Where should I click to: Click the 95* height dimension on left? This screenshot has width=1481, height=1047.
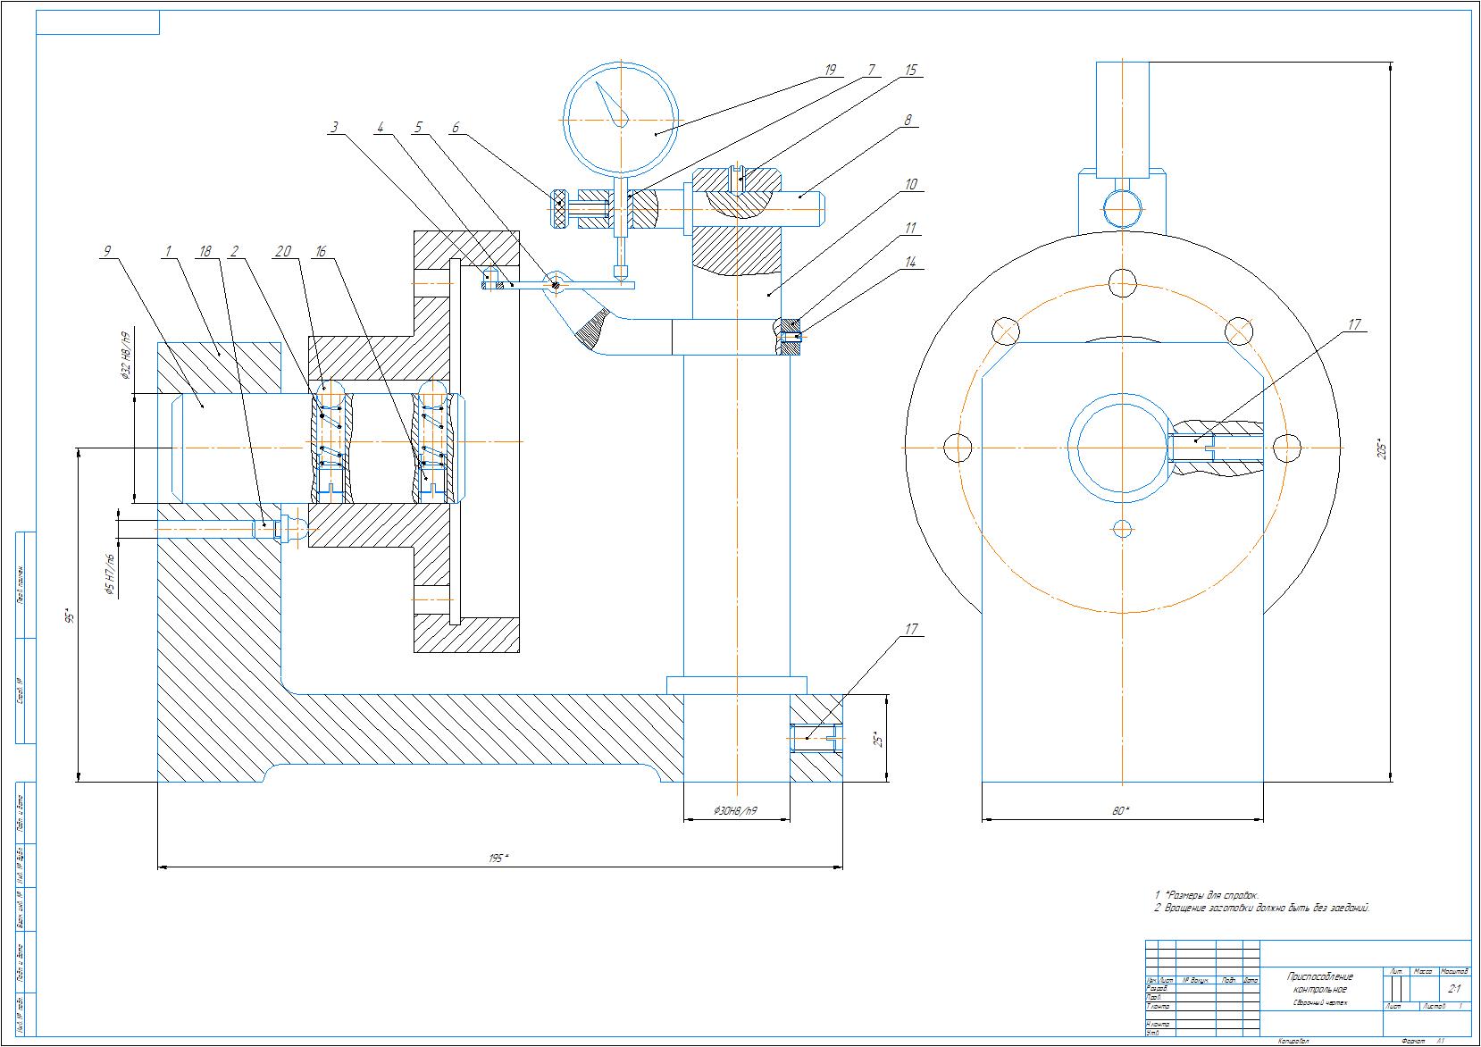(70, 615)
